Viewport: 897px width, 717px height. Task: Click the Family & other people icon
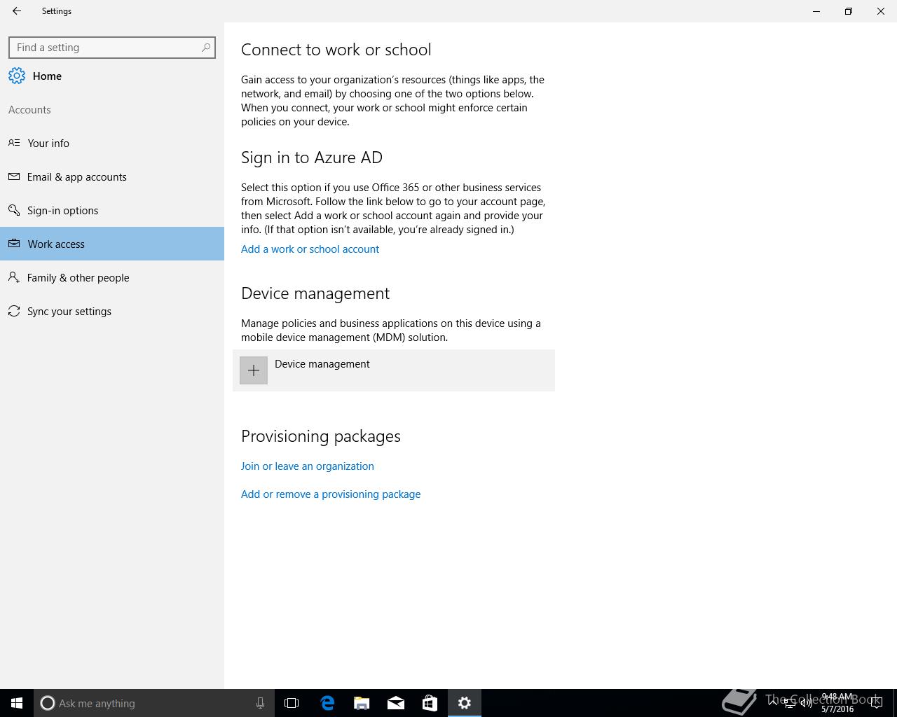tap(14, 277)
